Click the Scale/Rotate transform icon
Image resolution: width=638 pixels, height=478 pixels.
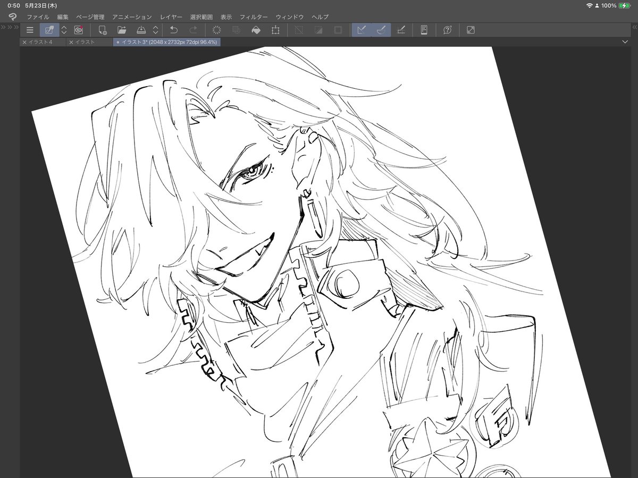coord(275,30)
